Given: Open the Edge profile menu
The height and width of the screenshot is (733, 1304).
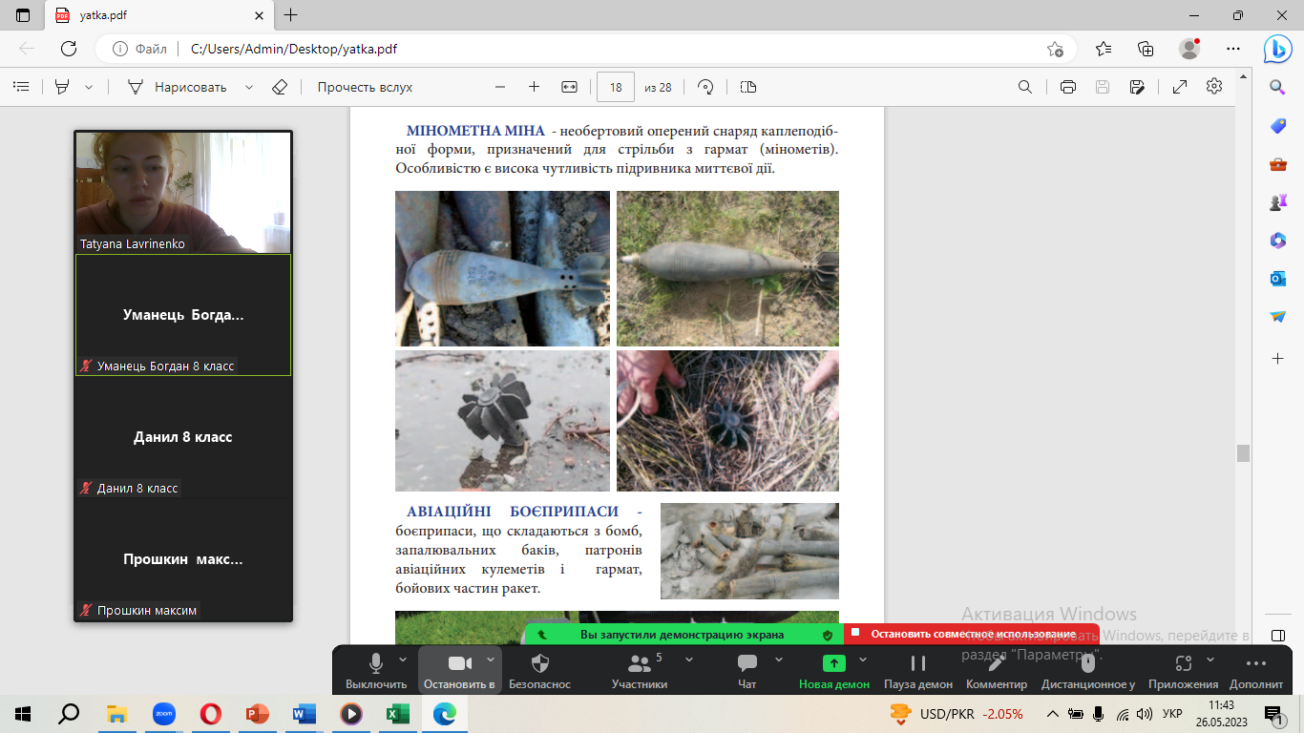Looking at the screenshot, I should point(1188,49).
